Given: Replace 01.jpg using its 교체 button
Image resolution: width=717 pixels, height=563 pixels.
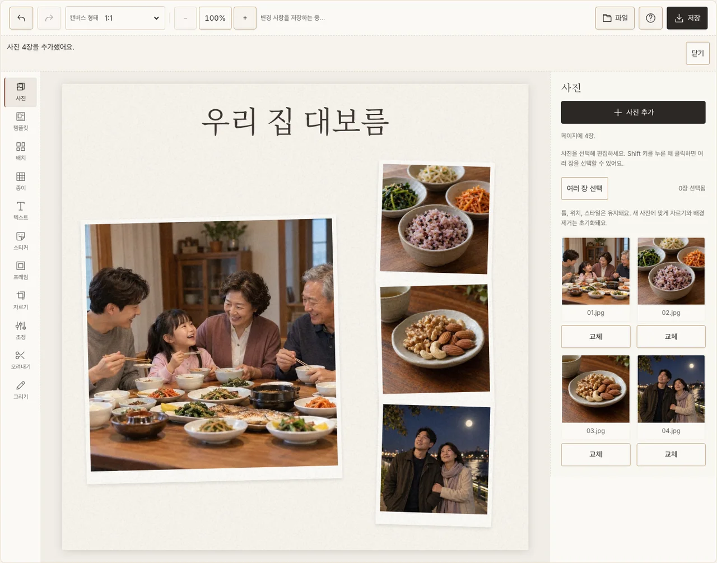Looking at the screenshot, I should [595, 337].
